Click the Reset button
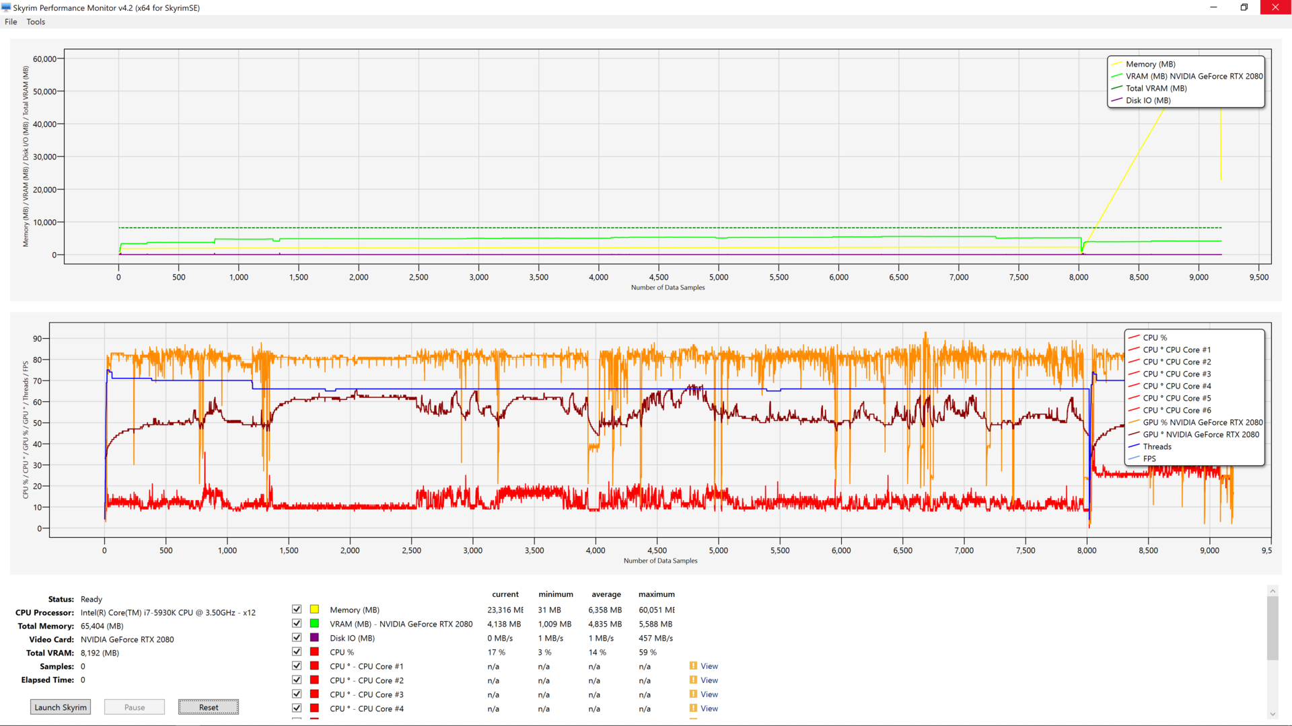Image resolution: width=1292 pixels, height=726 pixels. click(209, 707)
